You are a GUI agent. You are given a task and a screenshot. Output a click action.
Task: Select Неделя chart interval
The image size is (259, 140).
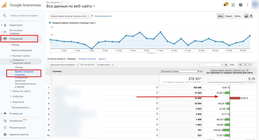229,16
